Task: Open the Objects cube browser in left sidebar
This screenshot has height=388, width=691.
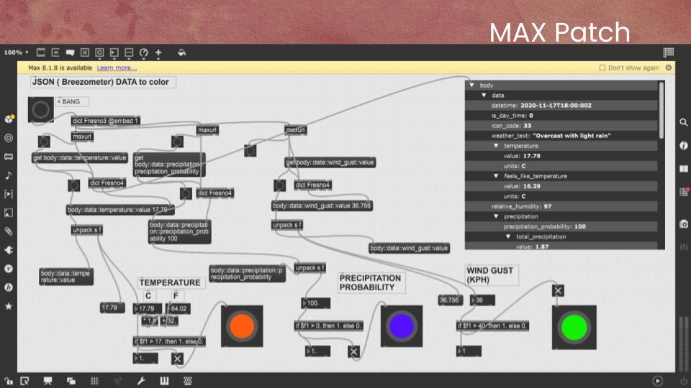Action: (x=9, y=119)
